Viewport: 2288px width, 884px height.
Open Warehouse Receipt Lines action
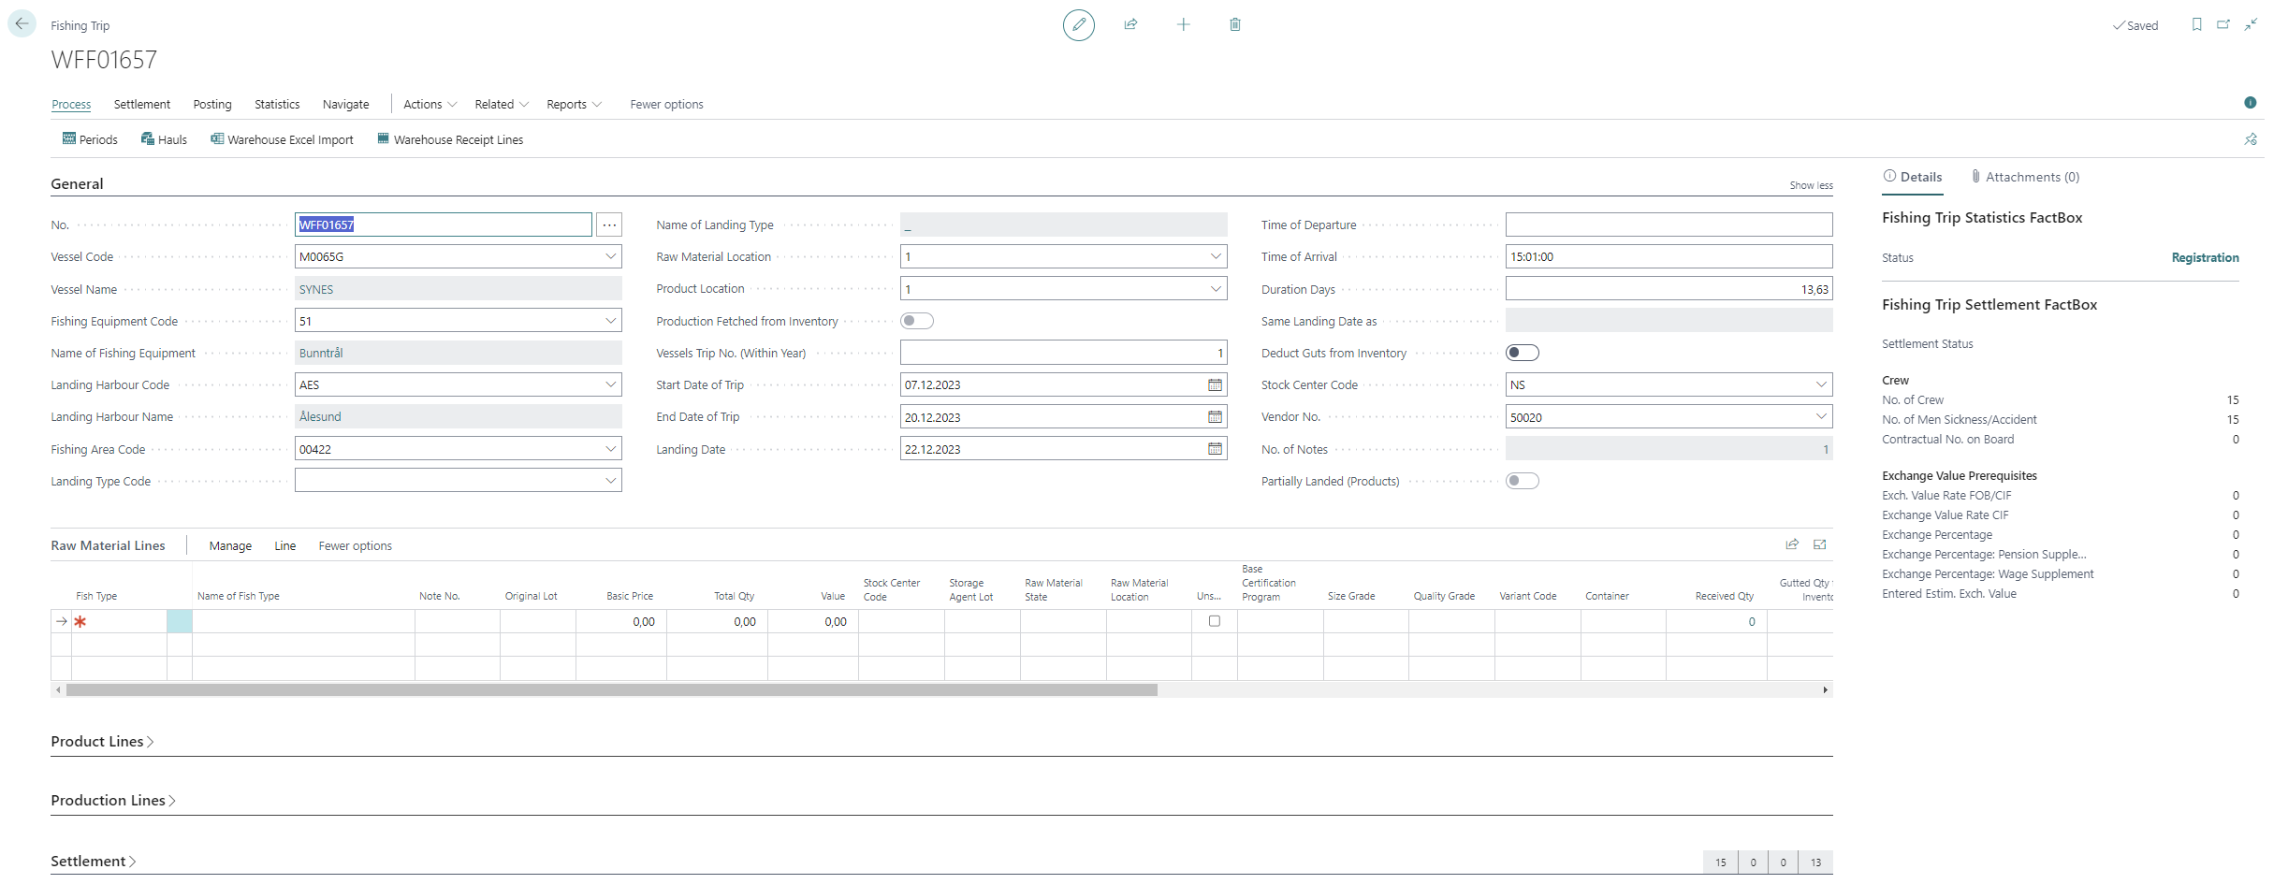pyautogui.click(x=450, y=139)
